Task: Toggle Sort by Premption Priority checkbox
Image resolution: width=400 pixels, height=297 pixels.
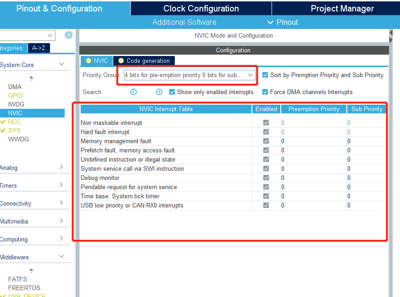Action: click(x=265, y=75)
